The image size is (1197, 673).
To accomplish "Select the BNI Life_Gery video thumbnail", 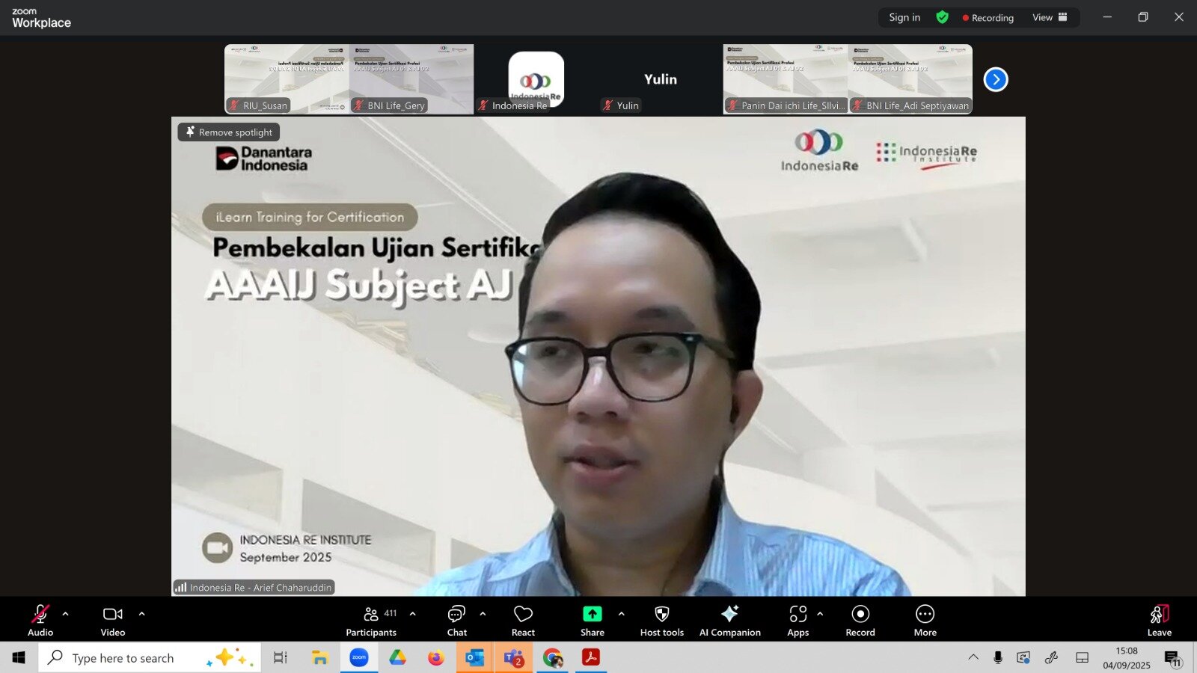I will (411, 79).
